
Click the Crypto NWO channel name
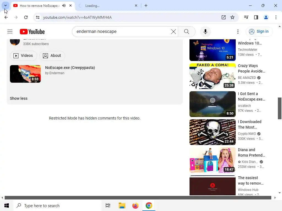coord(247,134)
